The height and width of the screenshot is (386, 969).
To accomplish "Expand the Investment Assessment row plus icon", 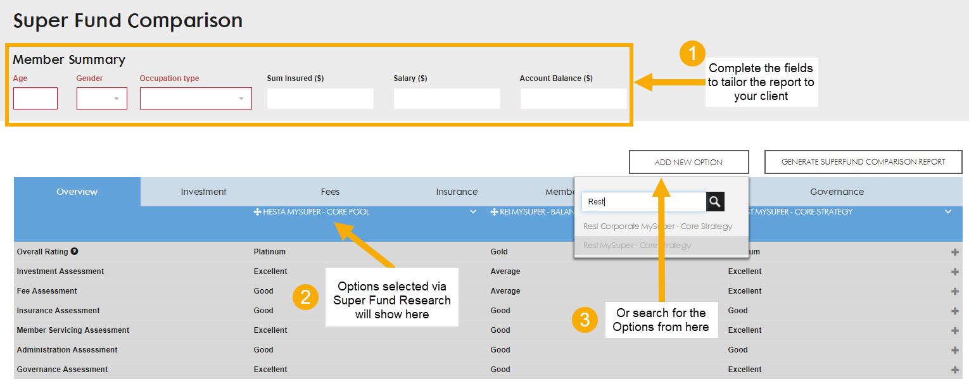I will pyautogui.click(x=955, y=271).
